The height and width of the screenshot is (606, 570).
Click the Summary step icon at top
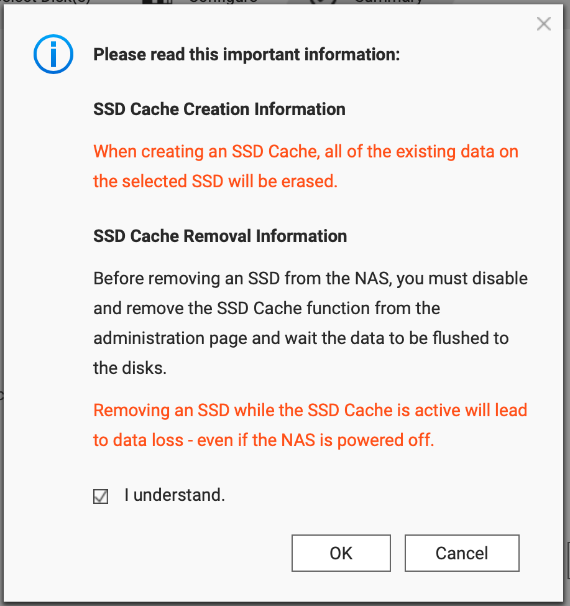coord(323,1)
